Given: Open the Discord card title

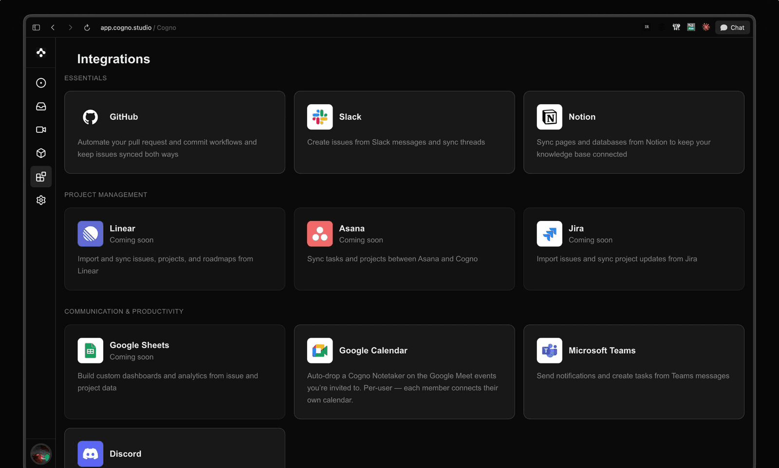Looking at the screenshot, I should pos(125,454).
